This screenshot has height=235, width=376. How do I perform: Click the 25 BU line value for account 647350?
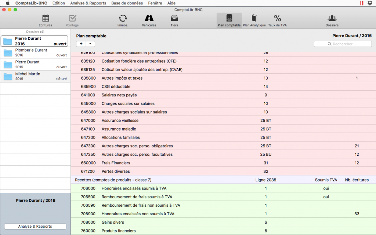pos(266,155)
